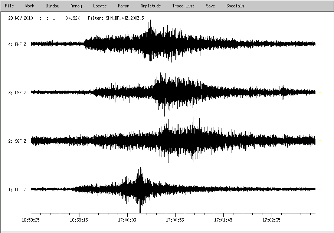Open the Locate menu
The image size is (334, 233).
[100, 6]
